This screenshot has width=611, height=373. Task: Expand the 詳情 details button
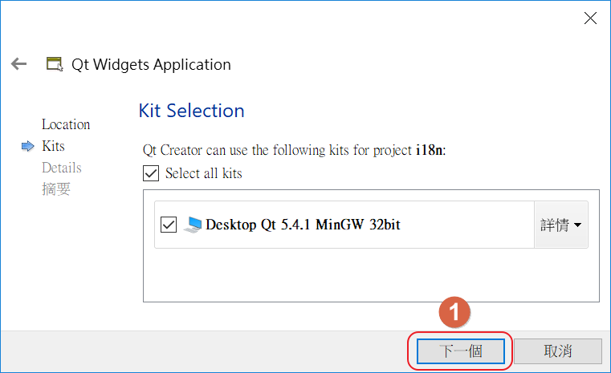tap(561, 225)
